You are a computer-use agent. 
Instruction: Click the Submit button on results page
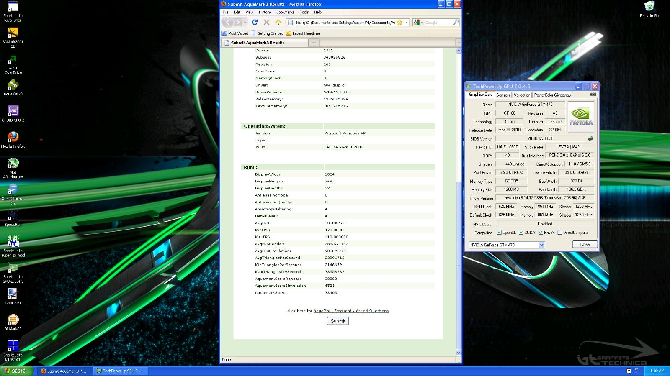point(338,321)
